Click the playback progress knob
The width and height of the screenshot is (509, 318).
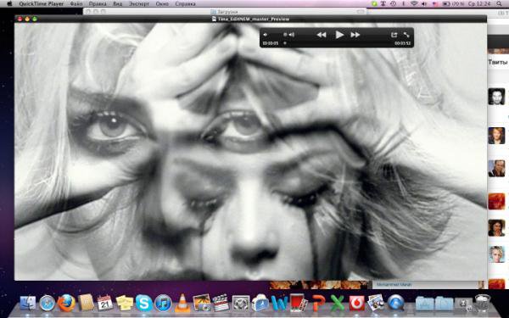tap(285, 43)
